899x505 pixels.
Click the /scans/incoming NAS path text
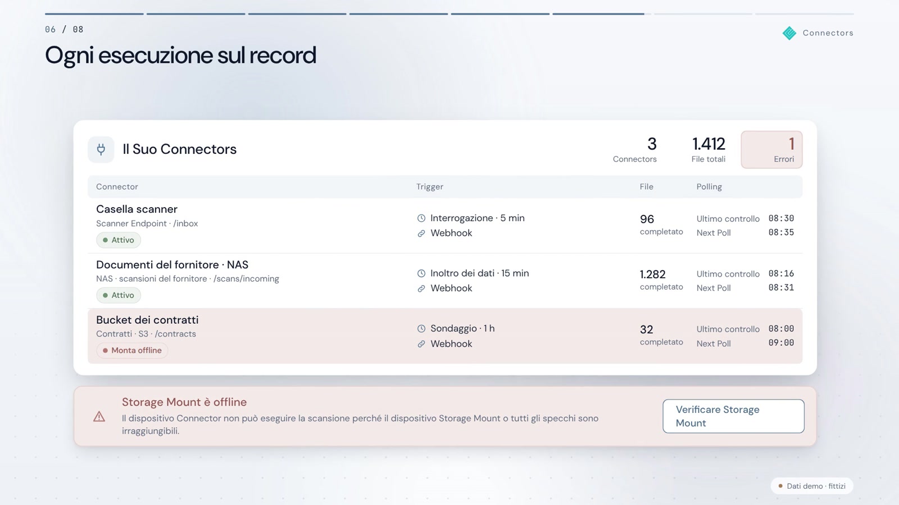click(x=246, y=279)
